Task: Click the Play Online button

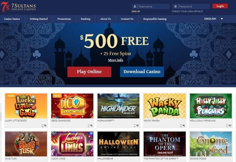Action: tap(89, 72)
